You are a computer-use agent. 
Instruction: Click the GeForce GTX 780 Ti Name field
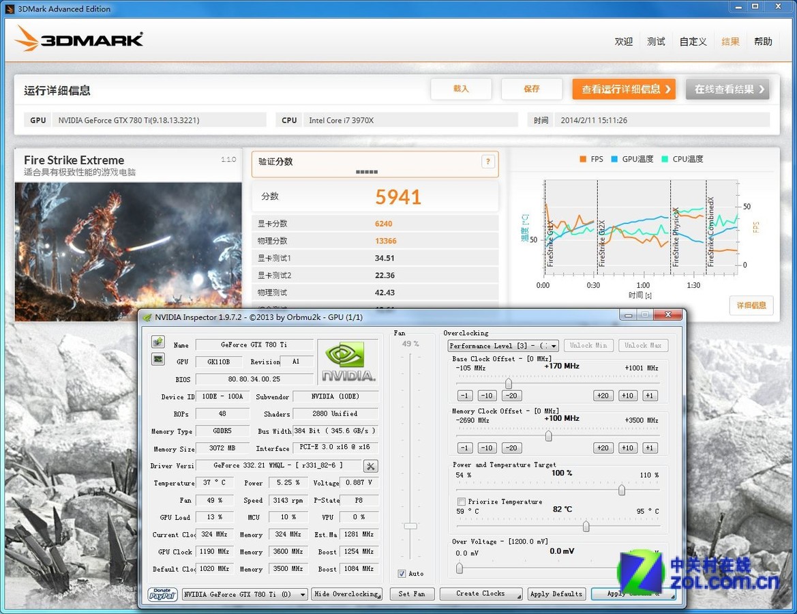click(x=254, y=345)
